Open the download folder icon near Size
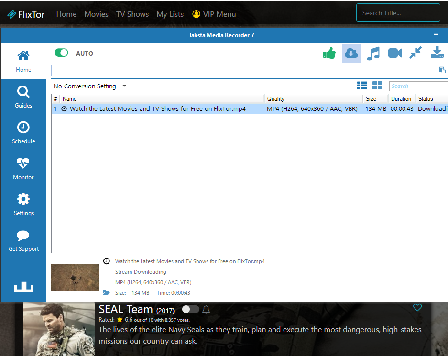448x356 pixels. coord(106,292)
